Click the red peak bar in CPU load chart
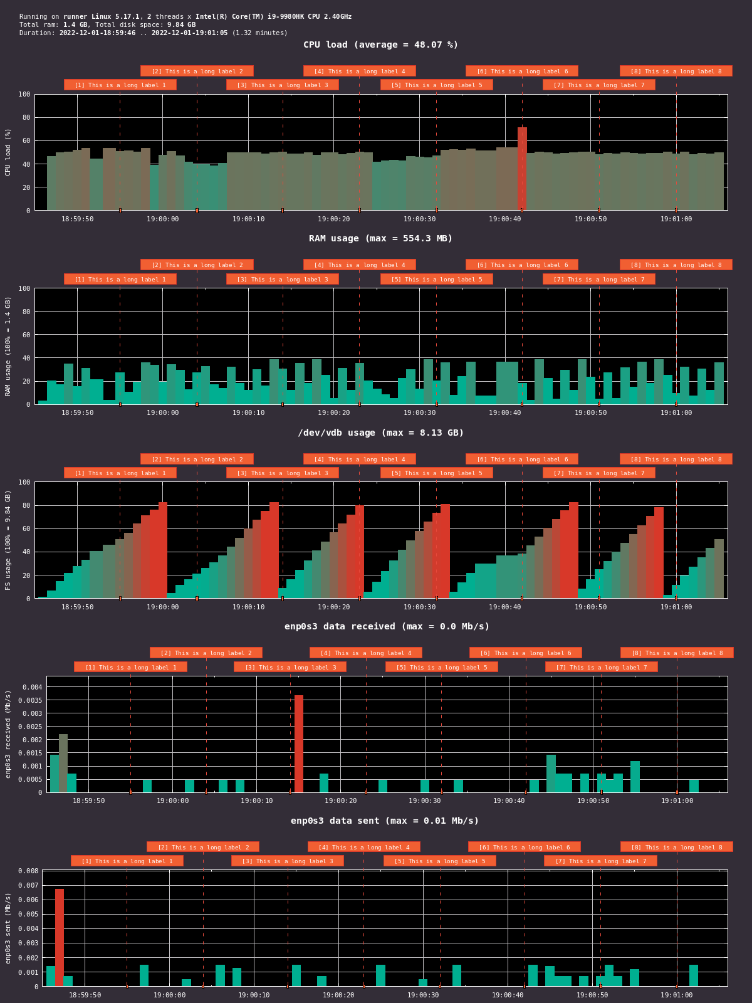The height and width of the screenshot is (1003, 752). (522, 168)
